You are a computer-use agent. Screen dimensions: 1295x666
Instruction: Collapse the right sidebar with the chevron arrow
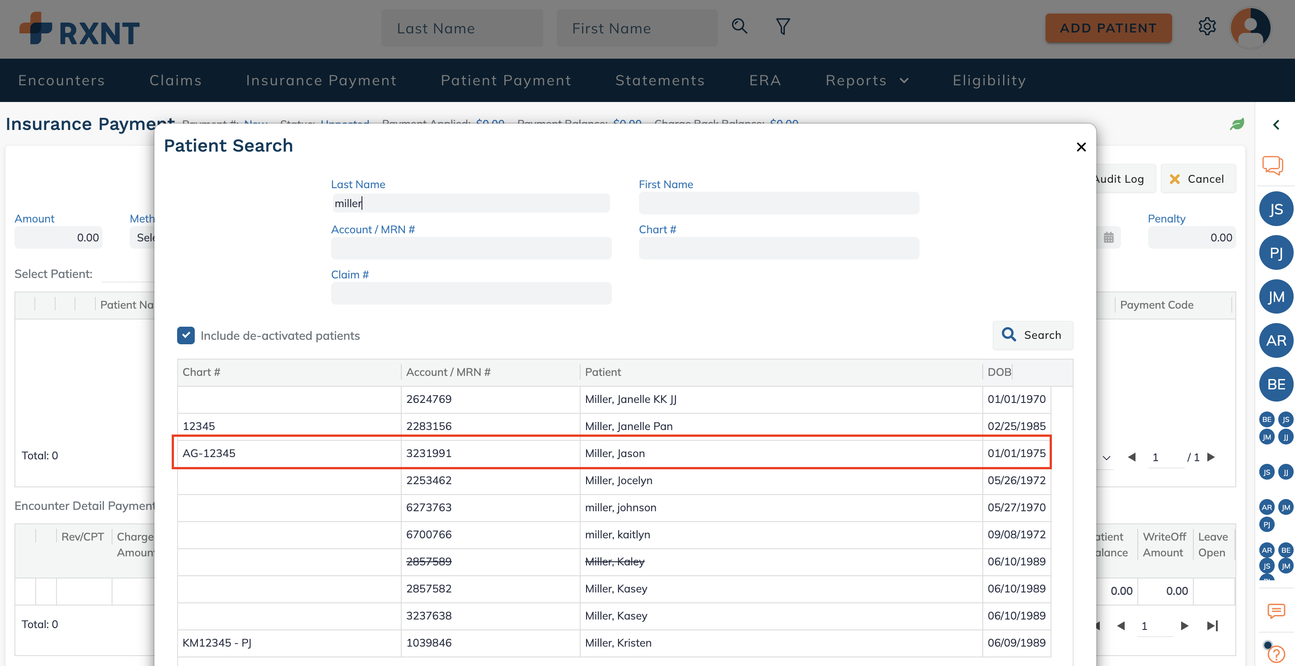click(x=1276, y=125)
